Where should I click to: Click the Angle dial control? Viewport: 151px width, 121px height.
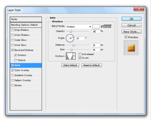[x=70, y=38]
